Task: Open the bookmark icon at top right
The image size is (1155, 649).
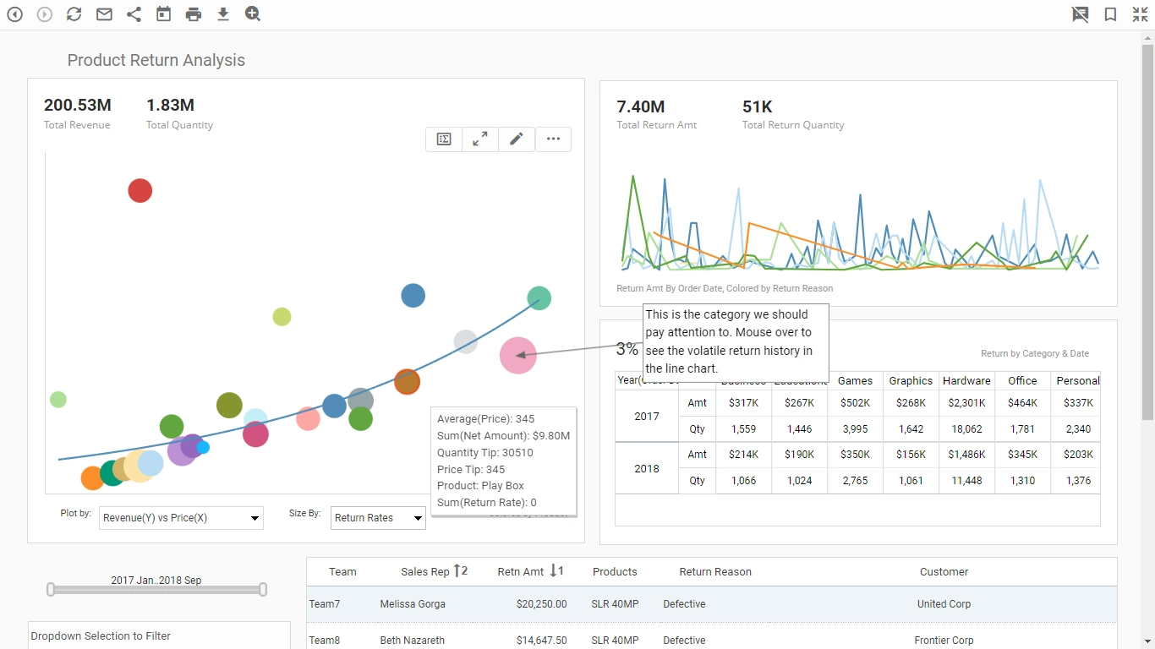Action: tap(1110, 14)
